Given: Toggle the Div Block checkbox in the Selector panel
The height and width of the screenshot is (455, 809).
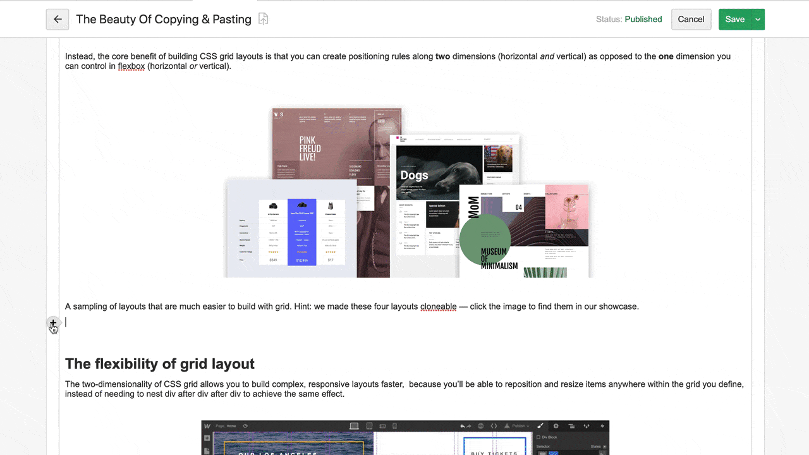Looking at the screenshot, I should coord(539,437).
